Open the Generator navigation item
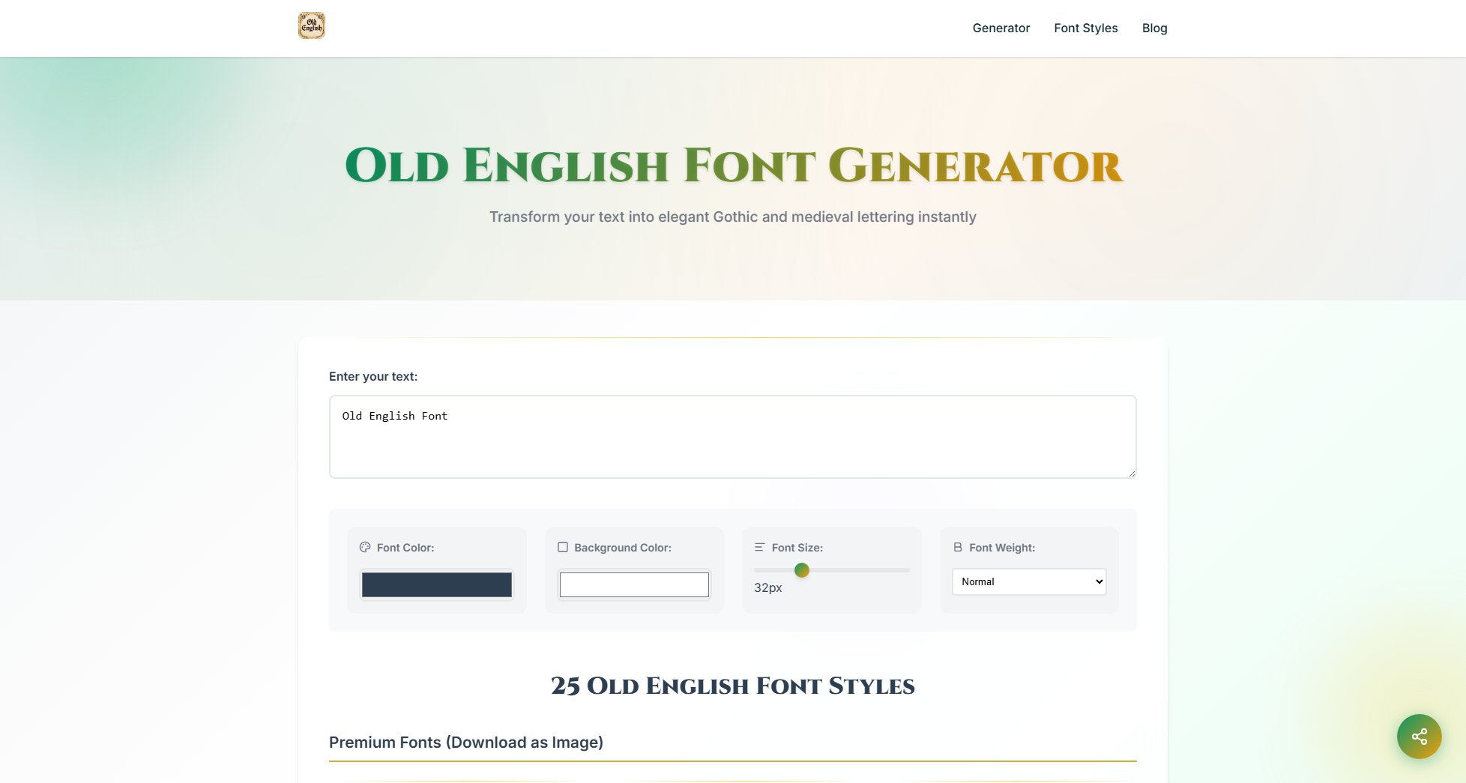The width and height of the screenshot is (1466, 783). tap(1001, 28)
